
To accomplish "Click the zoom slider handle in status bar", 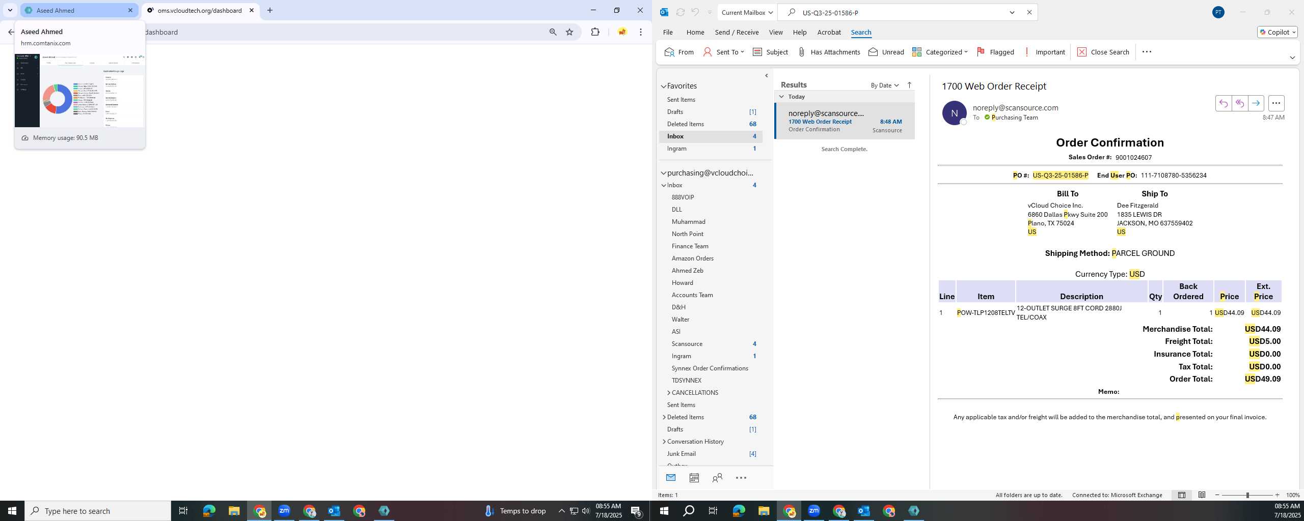I will tap(1247, 495).
